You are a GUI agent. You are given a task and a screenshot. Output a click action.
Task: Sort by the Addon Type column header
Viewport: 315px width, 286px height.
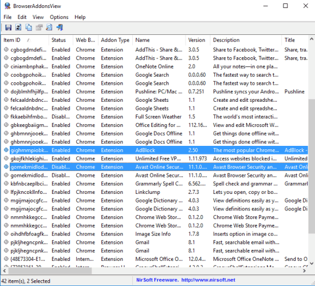pos(115,40)
